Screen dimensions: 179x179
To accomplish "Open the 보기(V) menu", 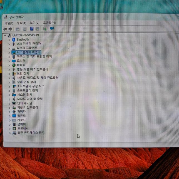I will click(x=34, y=23).
